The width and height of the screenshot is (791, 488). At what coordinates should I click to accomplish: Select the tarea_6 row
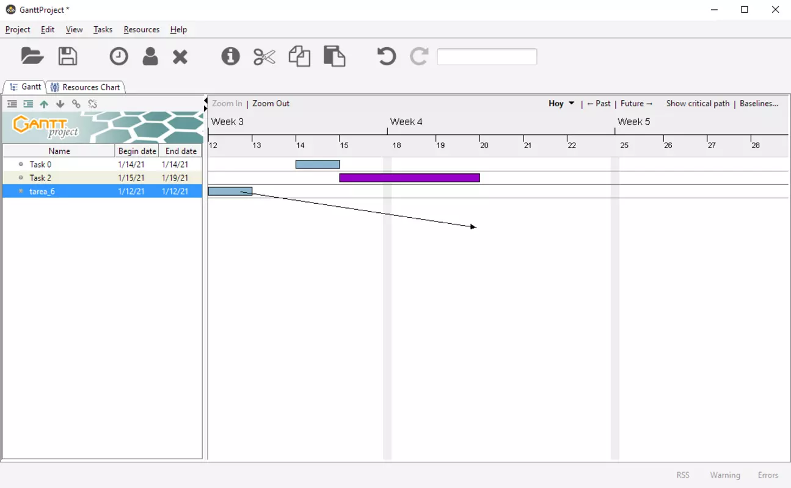click(x=103, y=191)
